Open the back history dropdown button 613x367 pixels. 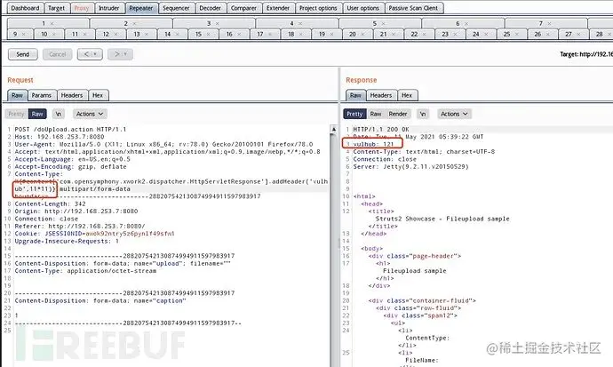[x=90, y=54]
